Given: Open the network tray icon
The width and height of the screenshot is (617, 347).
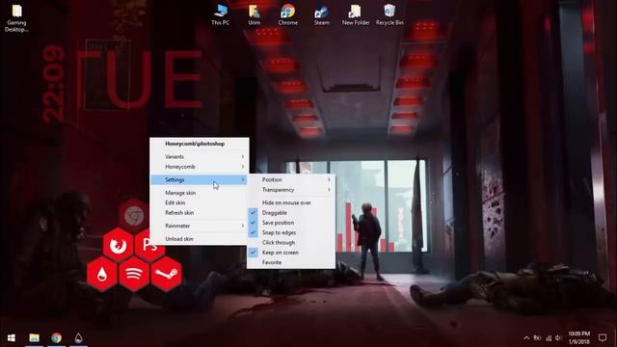Looking at the screenshot, I should coord(549,338).
